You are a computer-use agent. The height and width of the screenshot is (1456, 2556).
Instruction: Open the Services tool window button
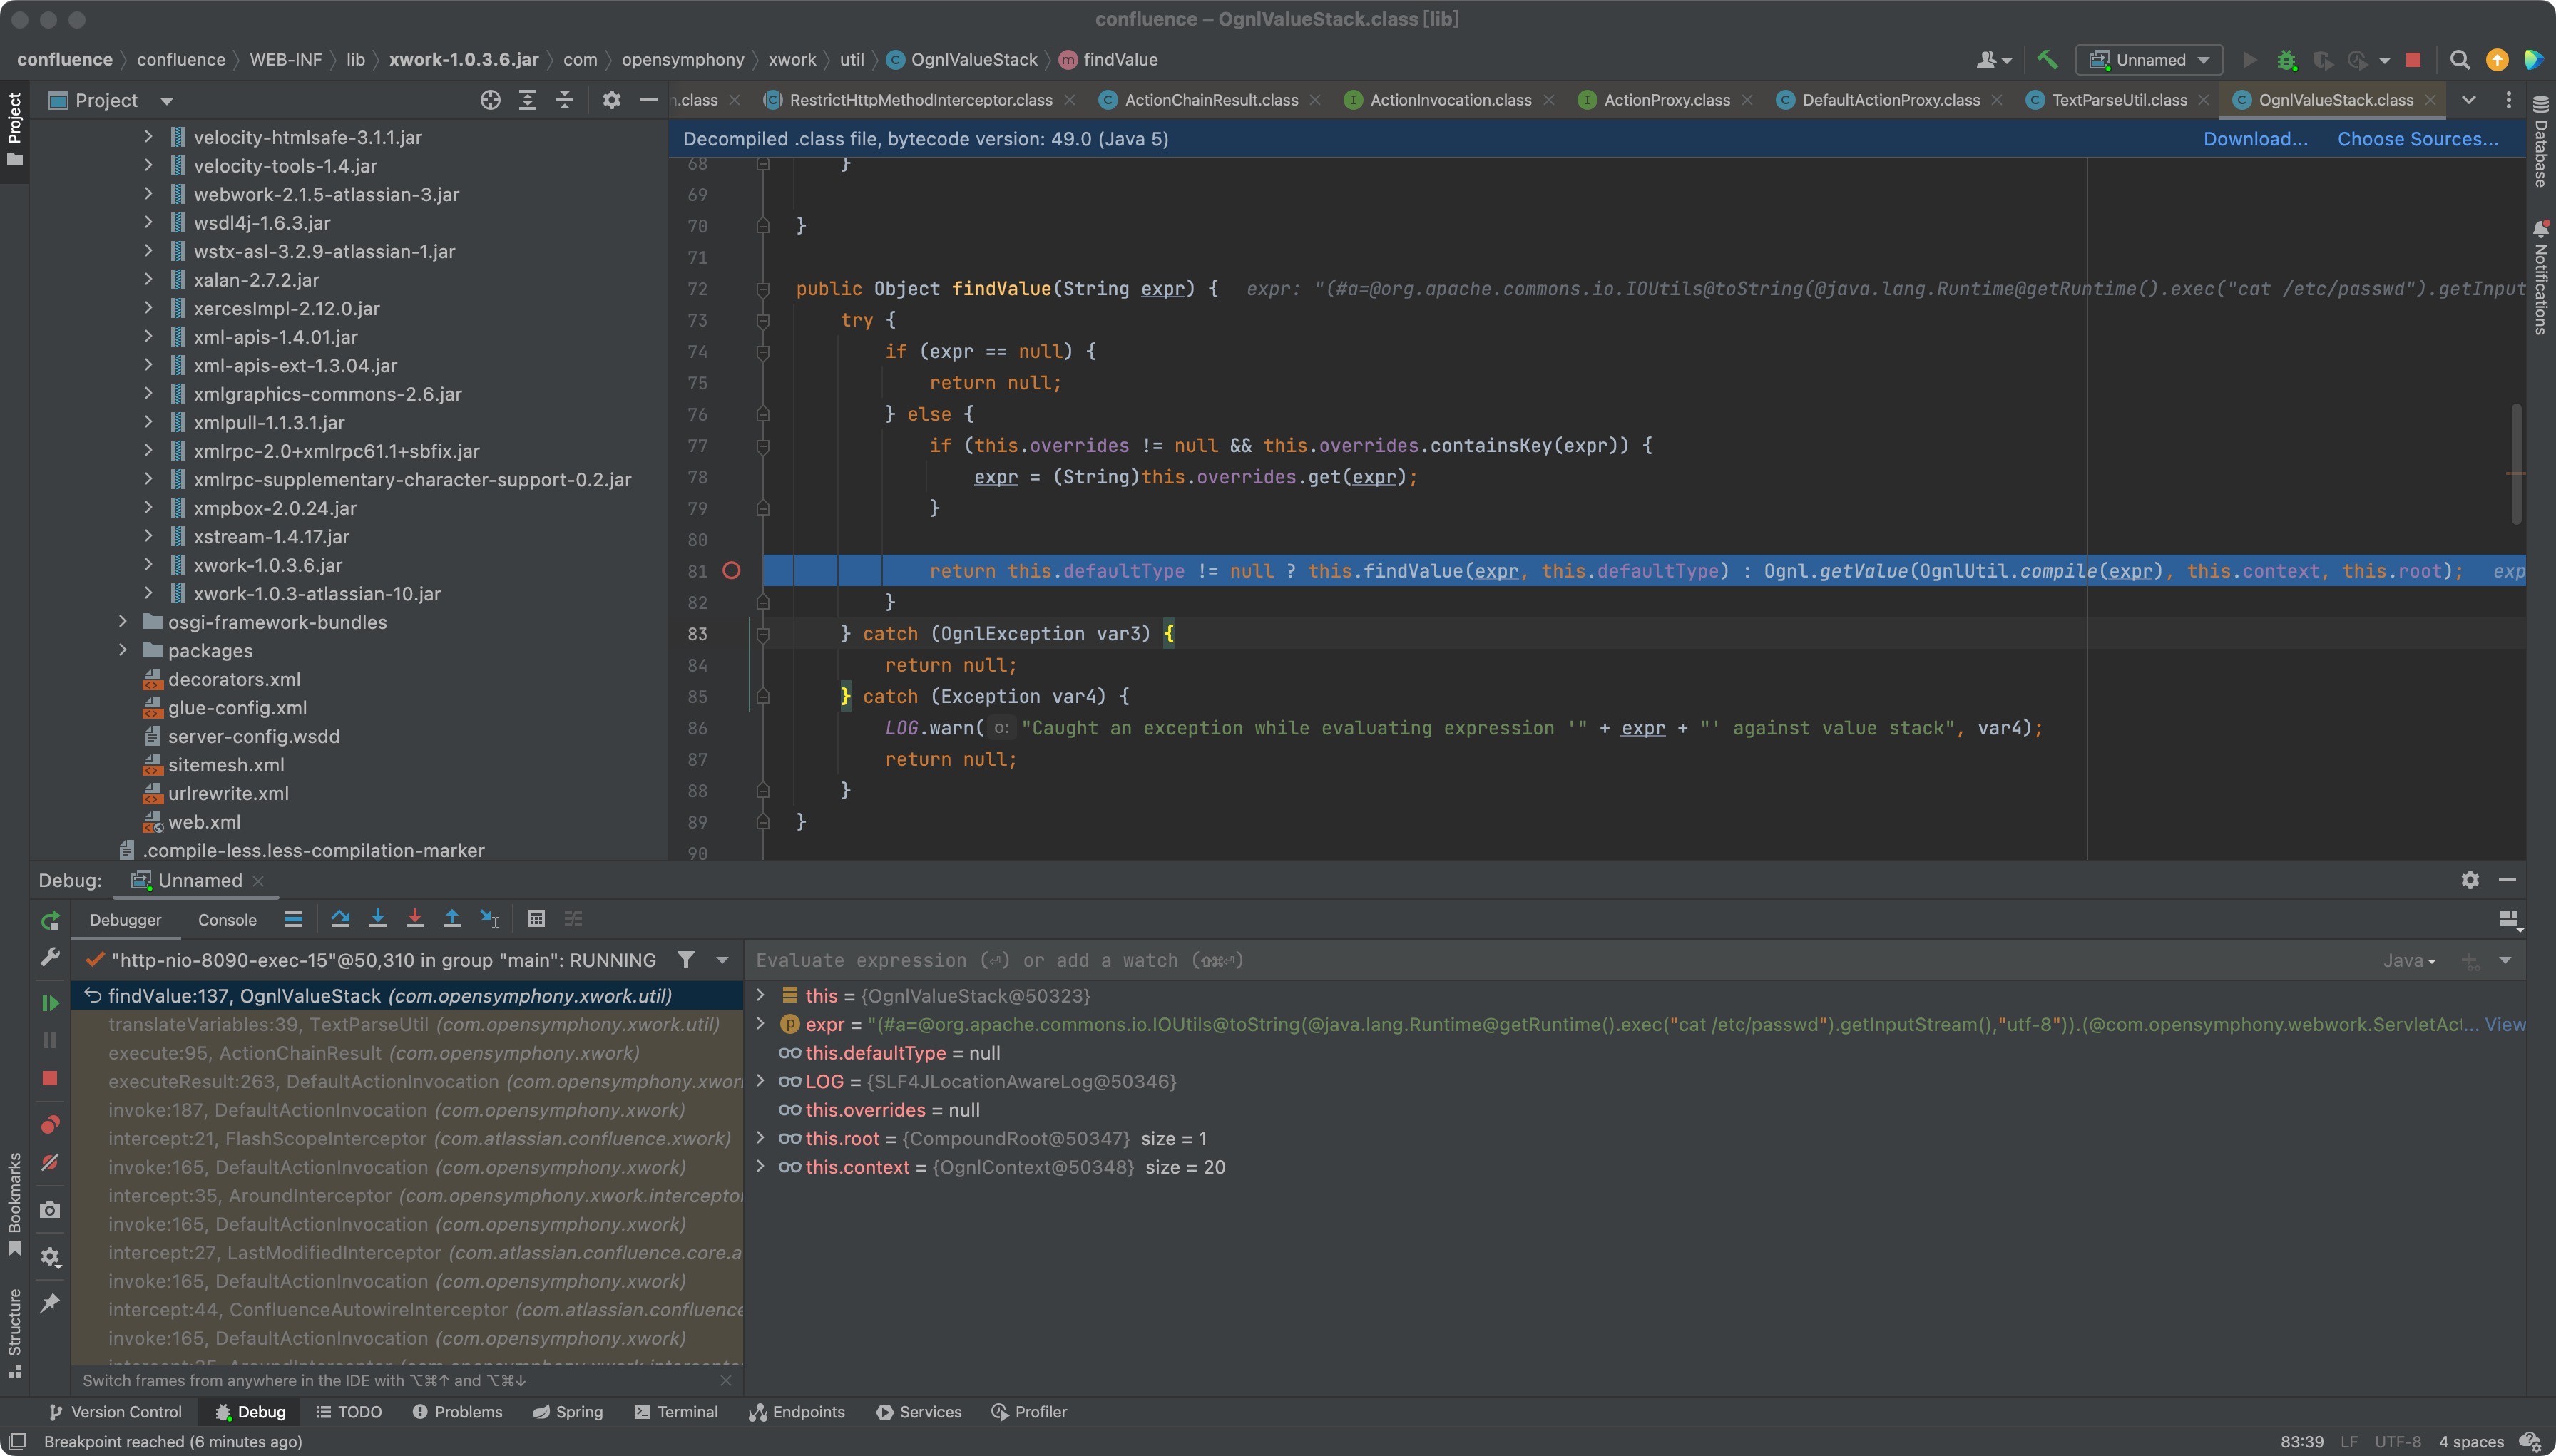[x=918, y=1412]
